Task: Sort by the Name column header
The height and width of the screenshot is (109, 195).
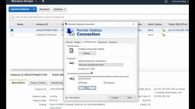Action: (x=20, y=24)
